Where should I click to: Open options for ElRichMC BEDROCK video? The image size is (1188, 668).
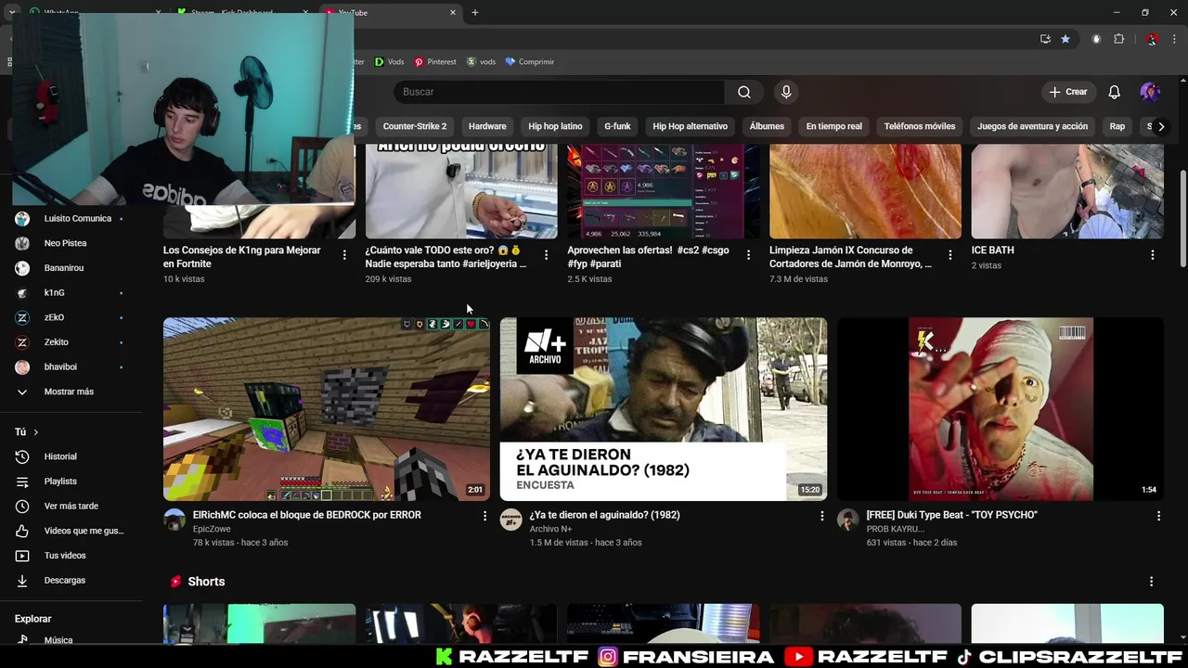coord(484,516)
